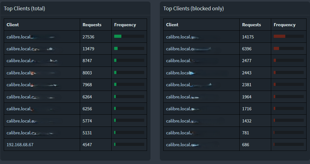Screen dimensions: 310x164
Task: Click Requests header in blocked-only table
Action: click(x=252, y=25)
